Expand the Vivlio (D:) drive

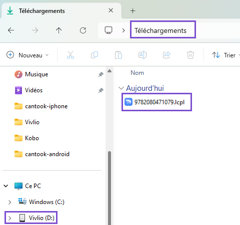click(x=9, y=218)
